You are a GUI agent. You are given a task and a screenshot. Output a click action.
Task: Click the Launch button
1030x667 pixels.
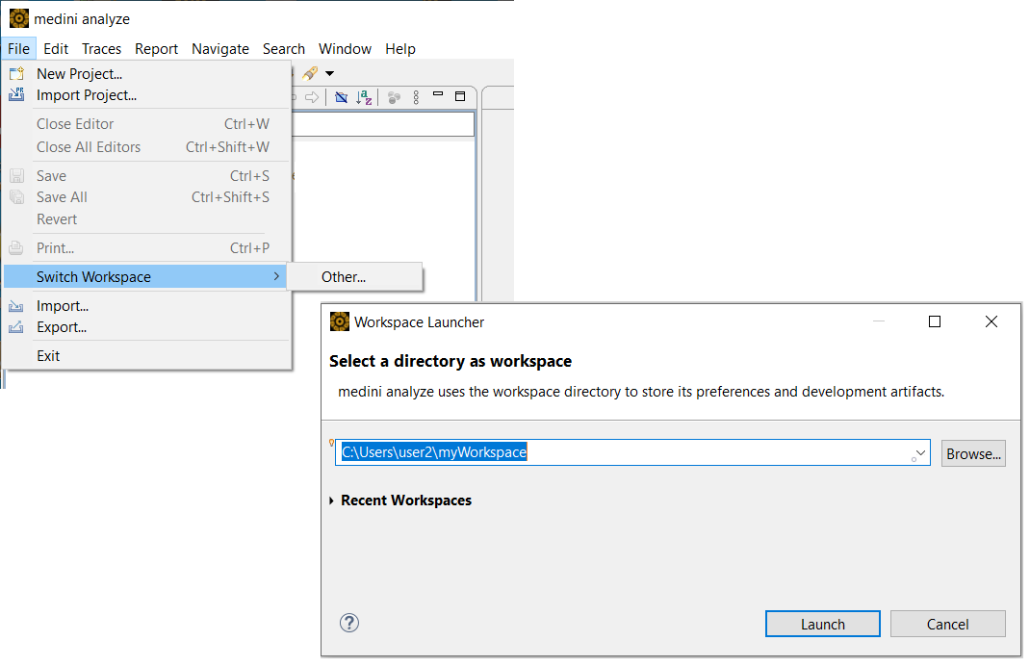pos(822,625)
